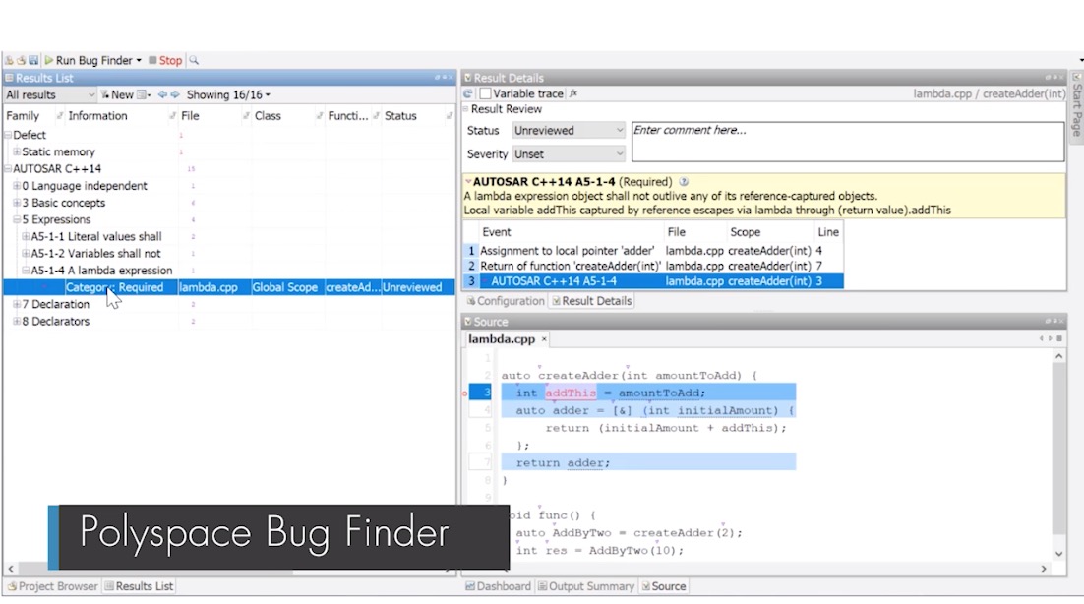Expand 0 Language independent node
This screenshot has height=604, width=1084.
point(17,185)
